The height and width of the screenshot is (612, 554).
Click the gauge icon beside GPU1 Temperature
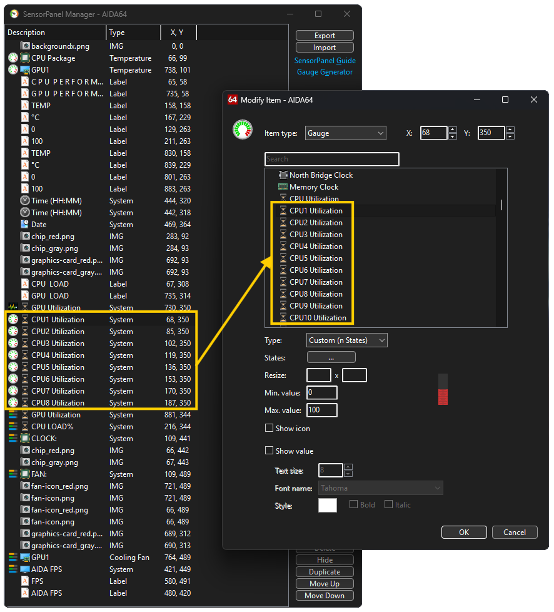[13, 70]
